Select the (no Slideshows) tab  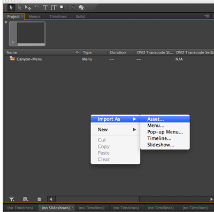(x=56, y=208)
